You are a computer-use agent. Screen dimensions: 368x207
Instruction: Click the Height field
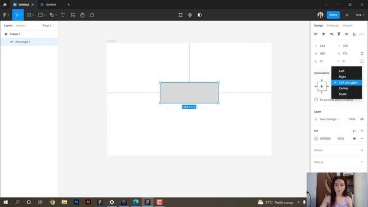tap(347, 53)
